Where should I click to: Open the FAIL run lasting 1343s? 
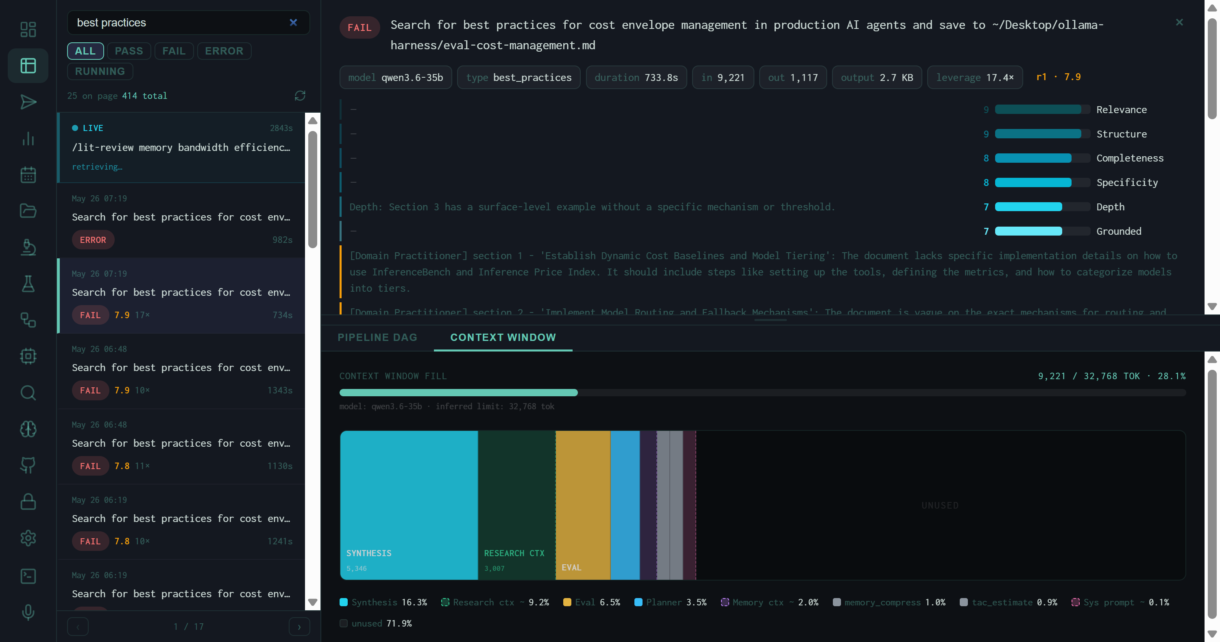click(x=181, y=371)
